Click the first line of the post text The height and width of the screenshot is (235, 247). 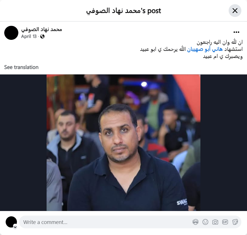click(220, 42)
